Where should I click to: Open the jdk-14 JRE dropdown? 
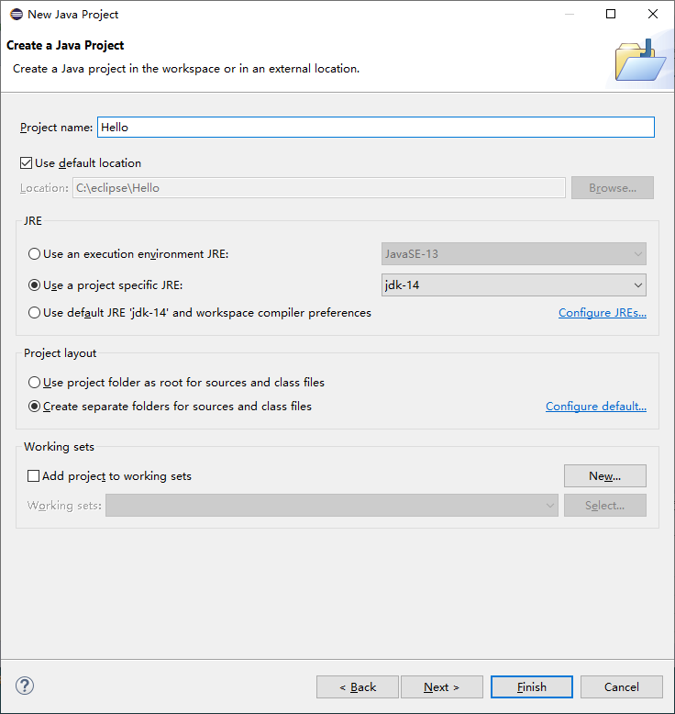(x=514, y=285)
